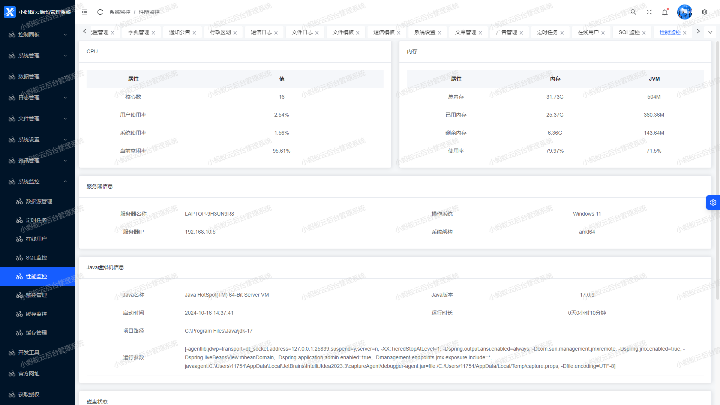
Task: Expand the 系统管理 sidebar section
Action: 37,55
